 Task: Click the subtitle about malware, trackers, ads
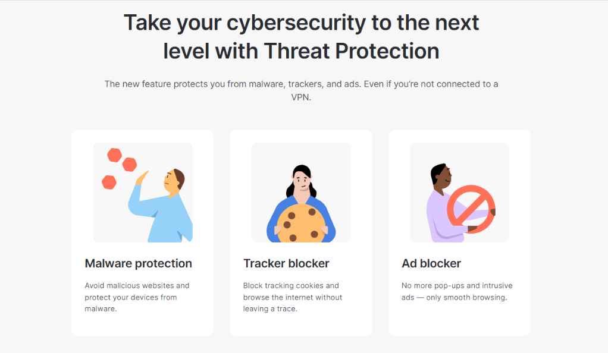301,90
